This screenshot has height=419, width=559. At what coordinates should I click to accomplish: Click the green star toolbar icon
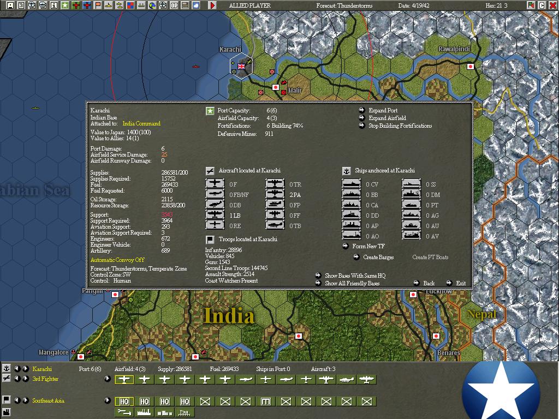coord(64,5)
